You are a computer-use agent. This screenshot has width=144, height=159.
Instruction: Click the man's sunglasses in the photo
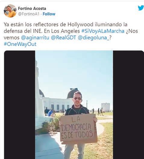(x=77, y=99)
